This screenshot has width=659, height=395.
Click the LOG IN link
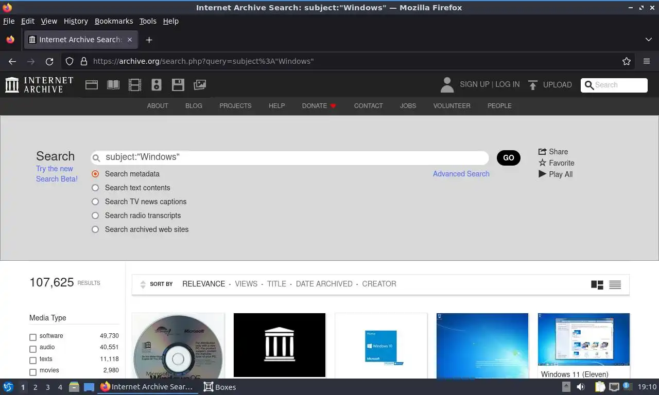click(508, 84)
